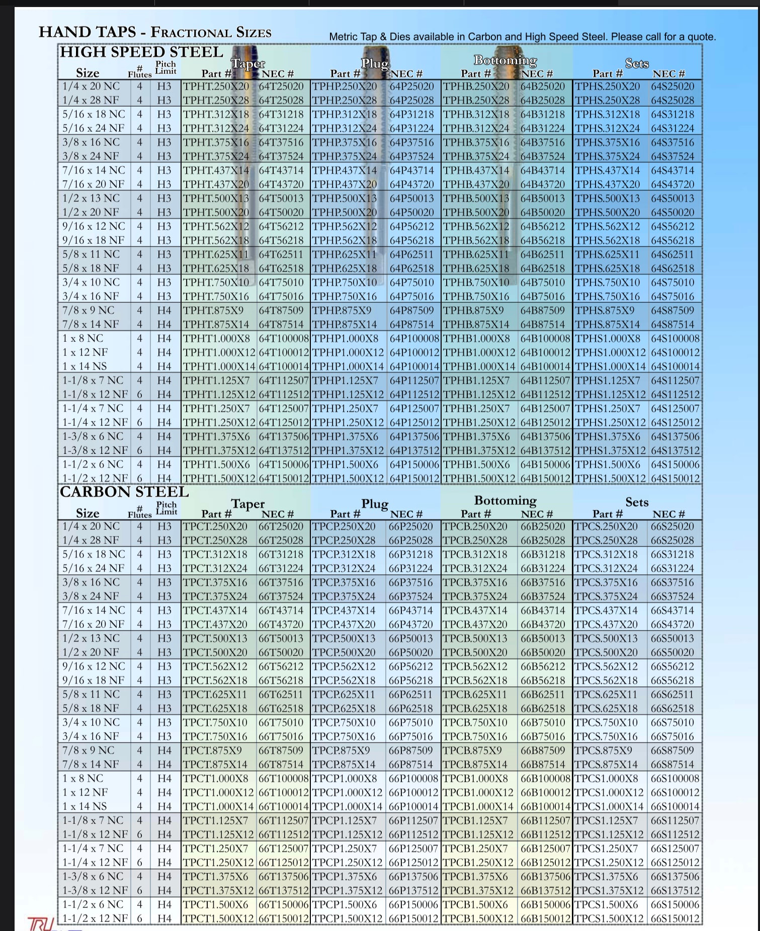The image size is (760, 931).
Task: Click part number TPCT1.500X6
Action: pos(215,904)
